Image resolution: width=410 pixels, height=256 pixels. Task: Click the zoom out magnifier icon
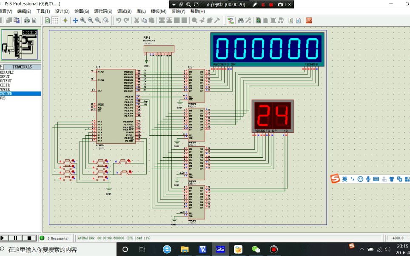(x=91, y=20)
